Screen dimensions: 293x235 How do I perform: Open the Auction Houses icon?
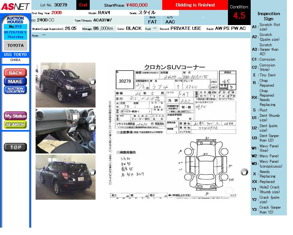[15, 20]
